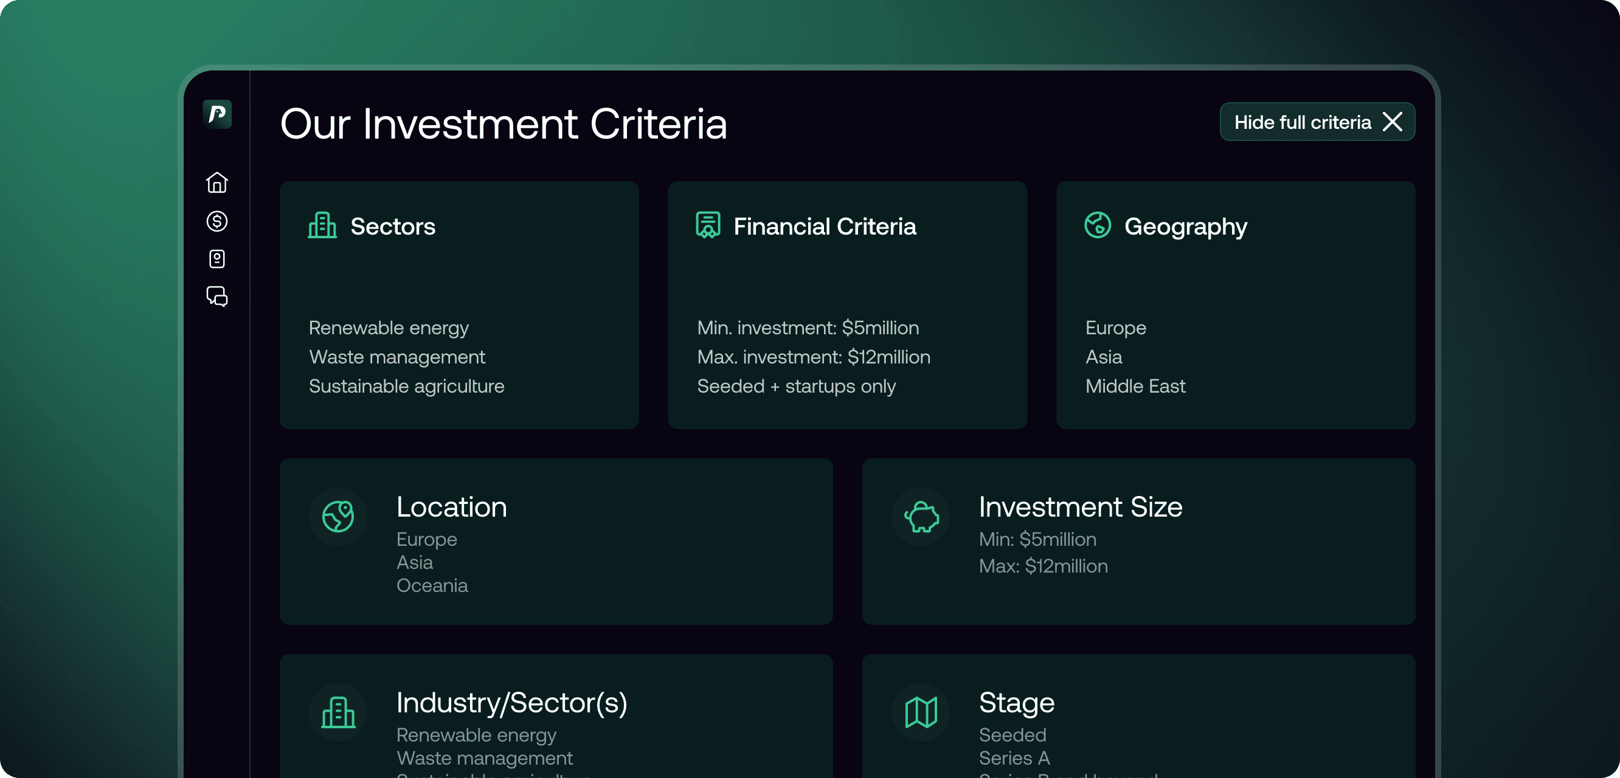Click Min. investment: $5million text
Viewport: 1620px width, 778px height.
808,328
